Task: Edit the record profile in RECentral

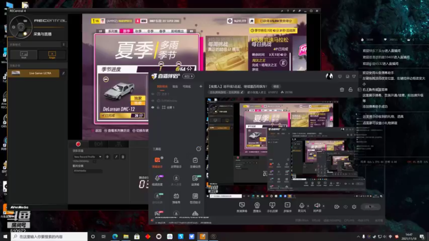Action: pyautogui.click(x=116, y=157)
